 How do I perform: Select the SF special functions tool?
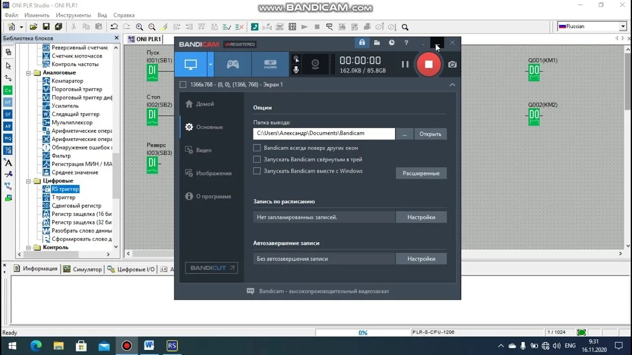click(x=8, y=114)
